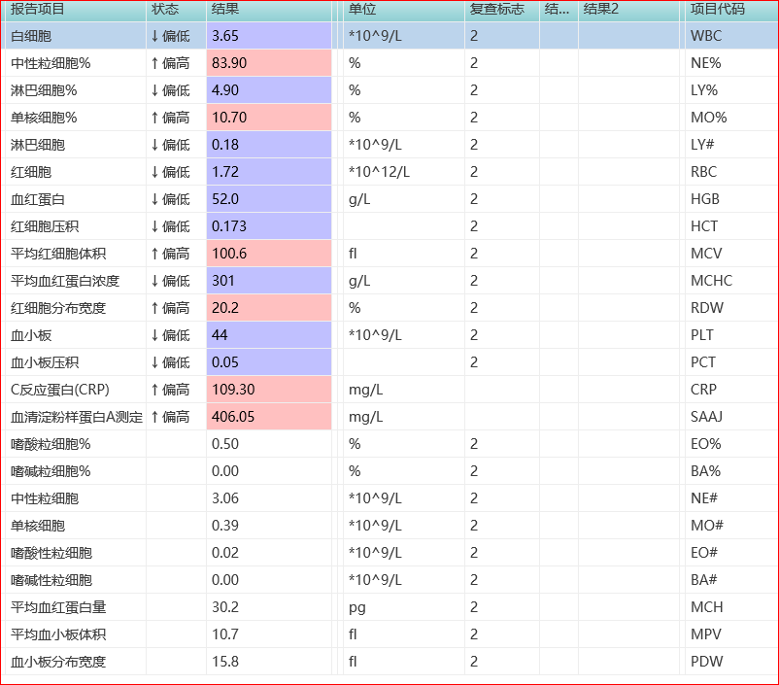Image resolution: width=779 pixels, height=685 pixels.
Task: Click the result value 15.8
Action: (x=225, y=662)
